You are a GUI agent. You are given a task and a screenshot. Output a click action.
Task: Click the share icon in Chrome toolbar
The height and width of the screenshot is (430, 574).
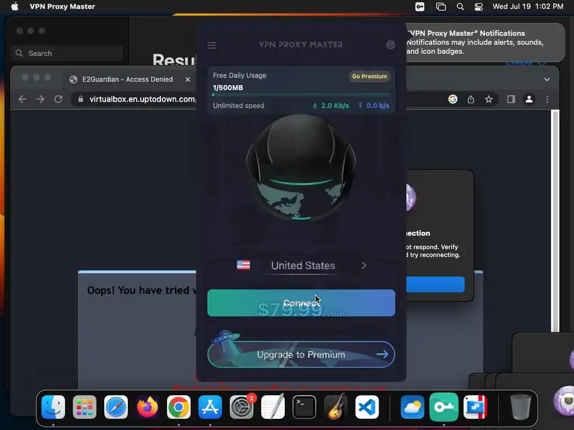click(x=471, y=99)
